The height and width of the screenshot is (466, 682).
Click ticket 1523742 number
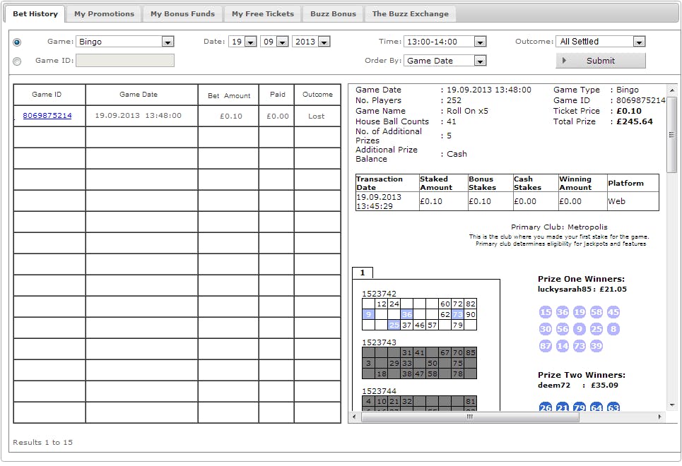tap(380, 294)
